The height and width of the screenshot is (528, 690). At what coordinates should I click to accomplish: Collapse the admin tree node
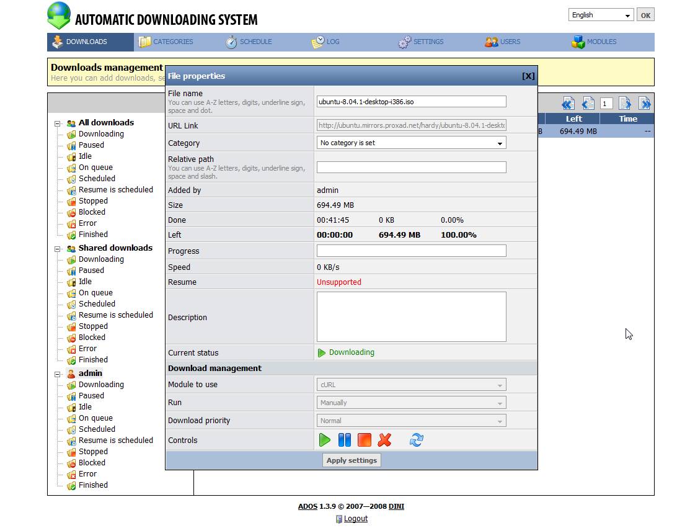(x=58, y=374)
